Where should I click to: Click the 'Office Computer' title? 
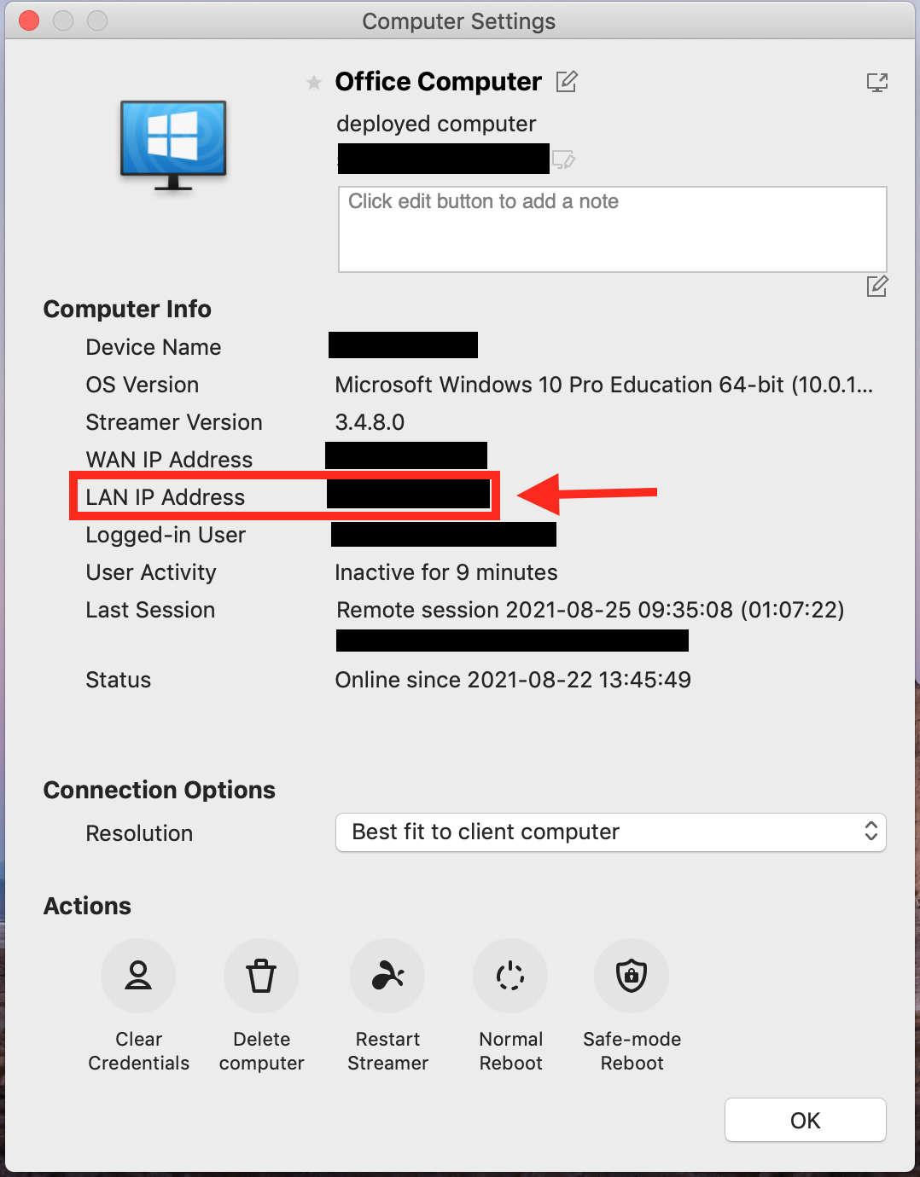pos(439,82)
